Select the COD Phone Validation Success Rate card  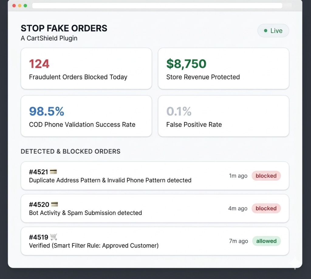(x=86, y=116)
